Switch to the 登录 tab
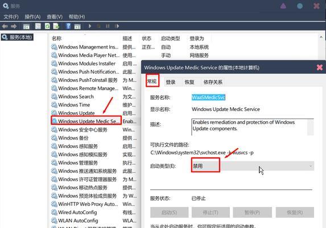 point(171,82)
